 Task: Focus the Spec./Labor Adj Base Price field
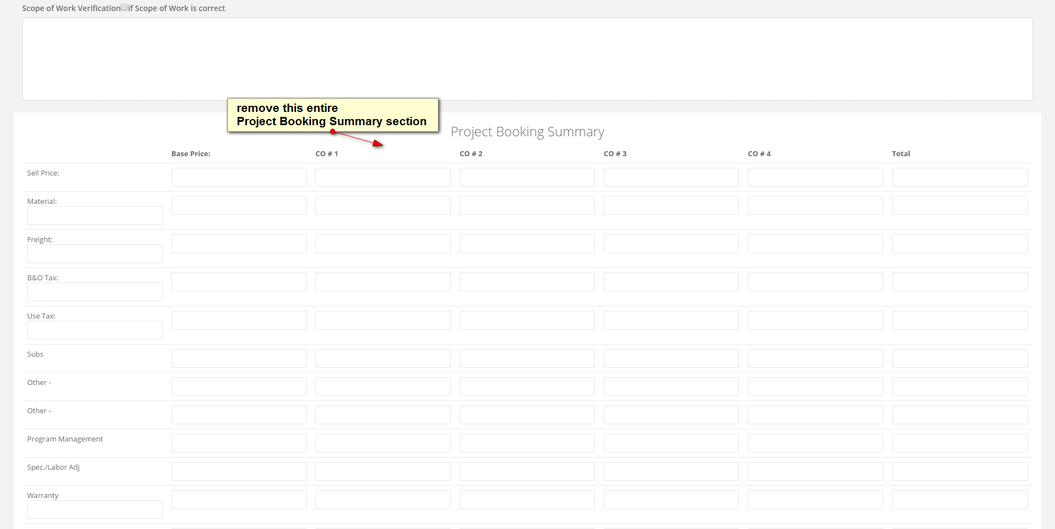point(239,471)
